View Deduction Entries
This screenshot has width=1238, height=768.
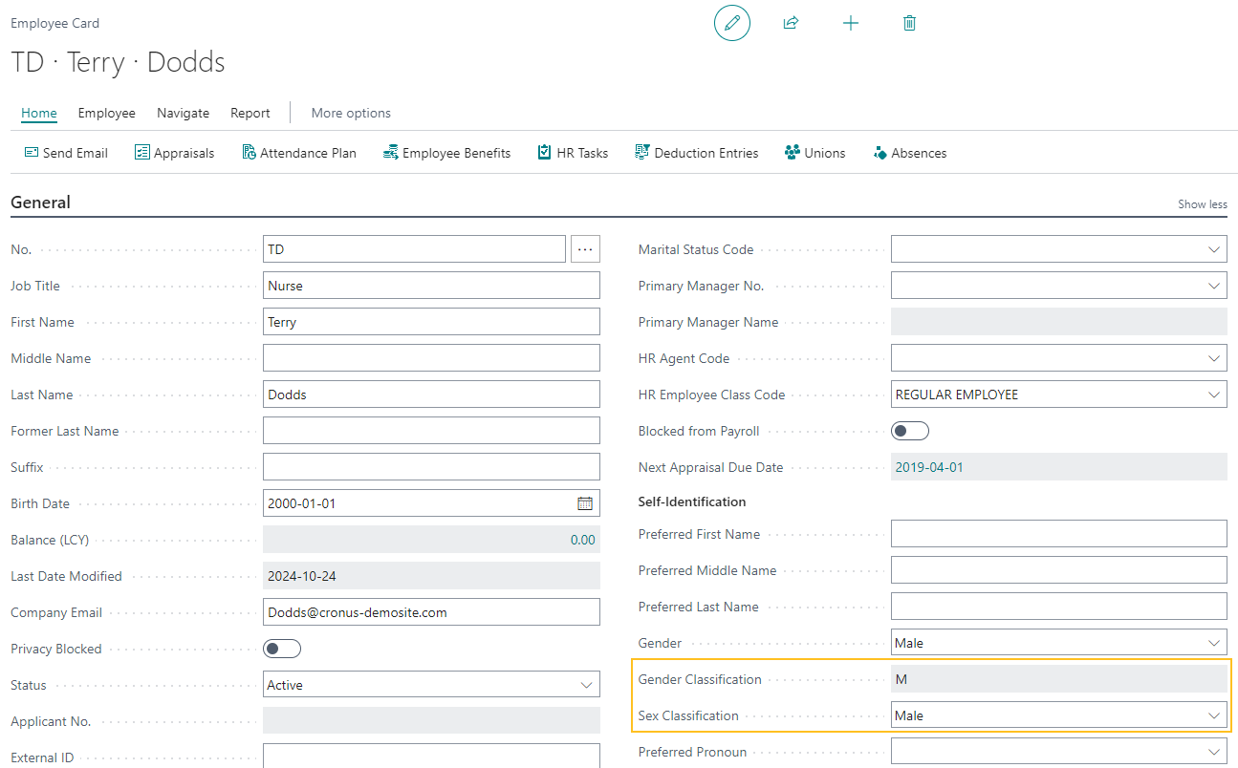[696, 152]
